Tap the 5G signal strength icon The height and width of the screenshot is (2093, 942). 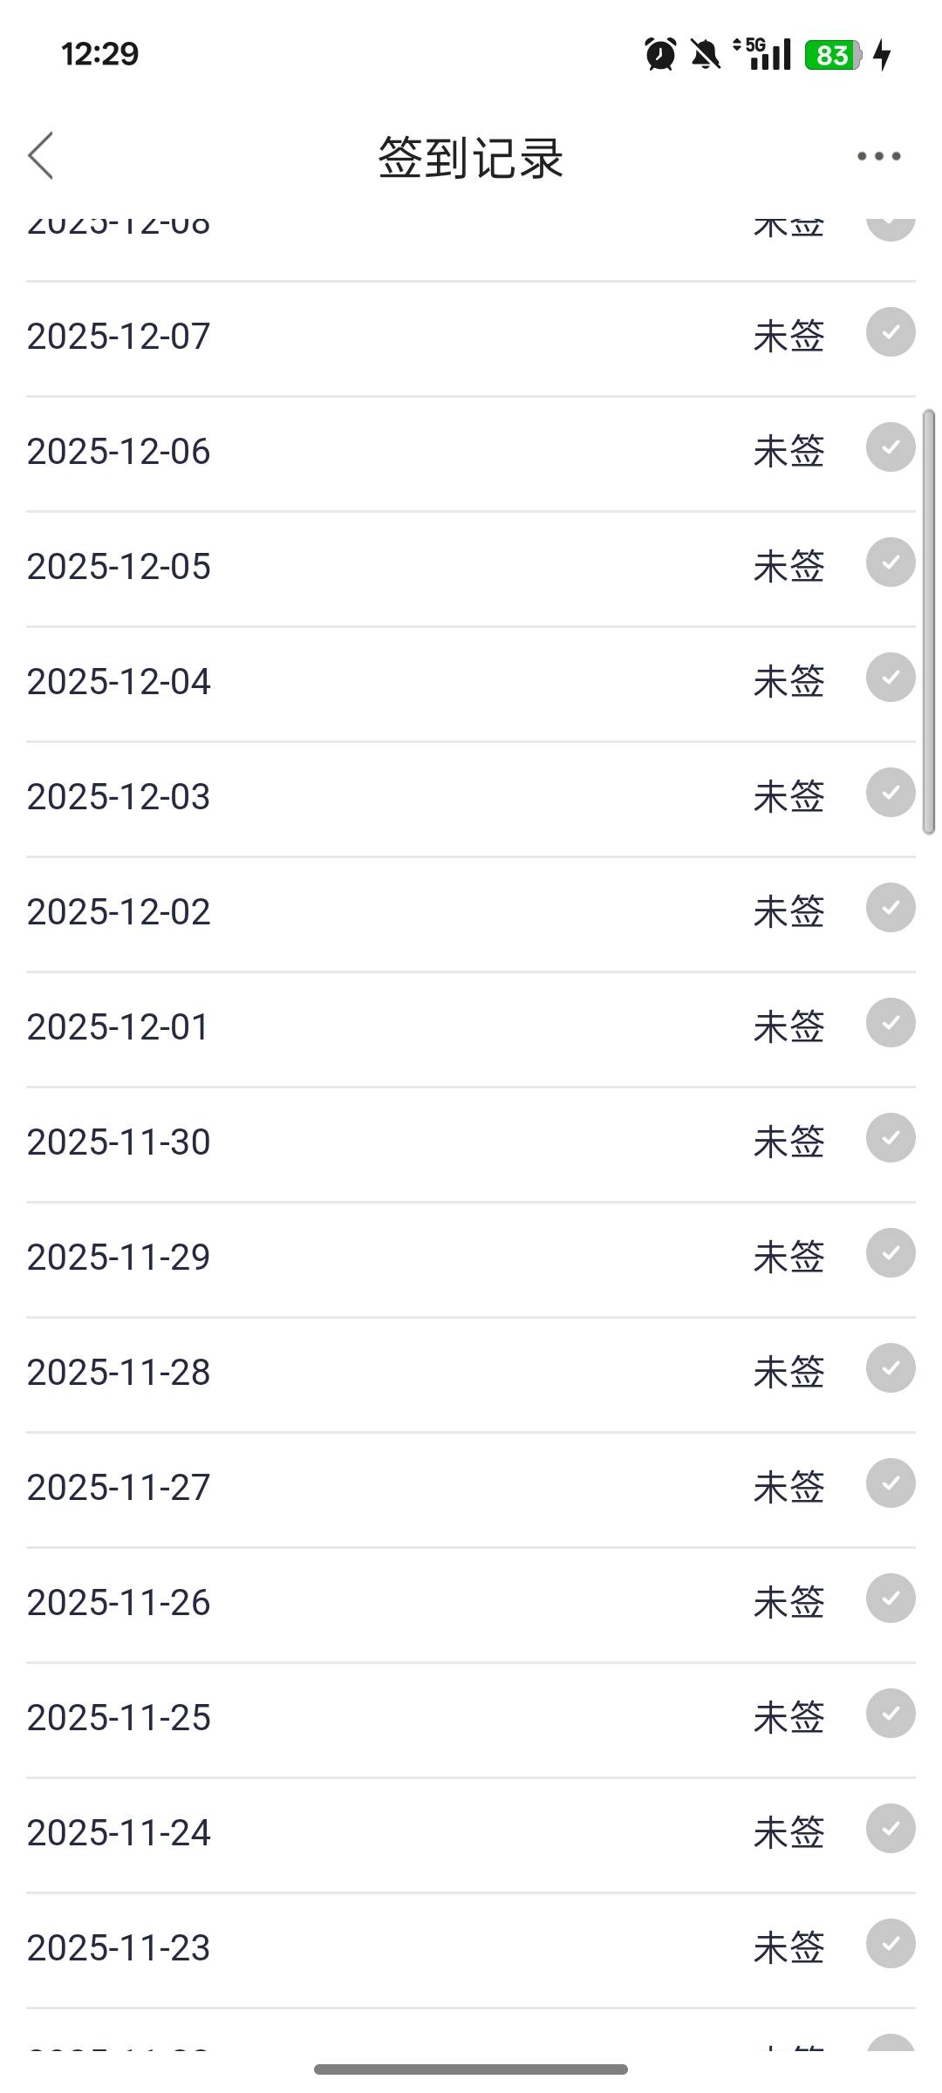click(764, 54)
